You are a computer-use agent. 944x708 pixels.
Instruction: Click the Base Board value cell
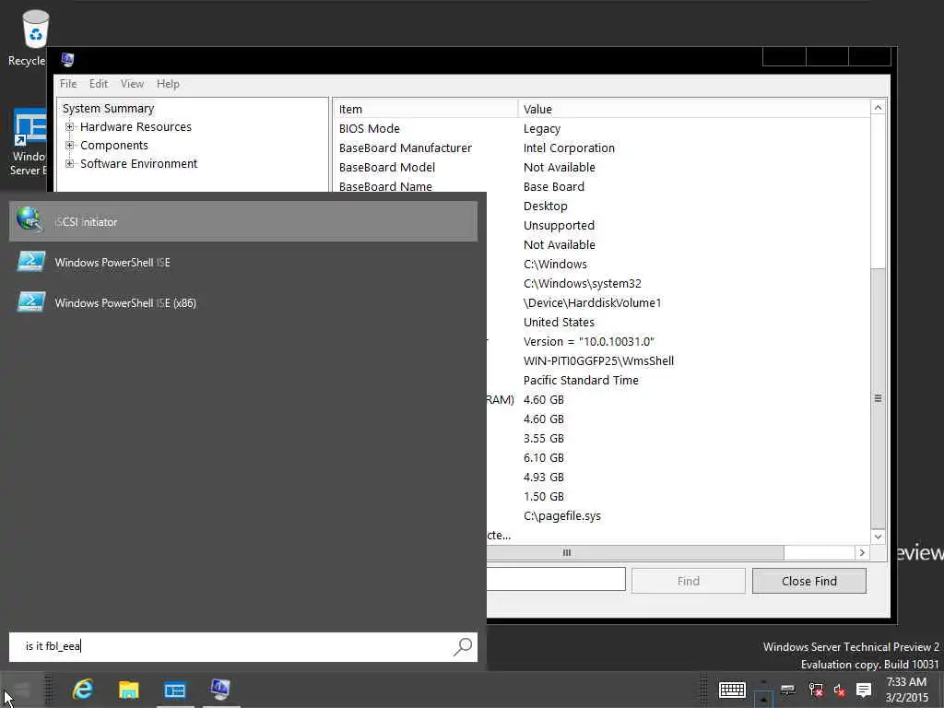tap(554, 186)
